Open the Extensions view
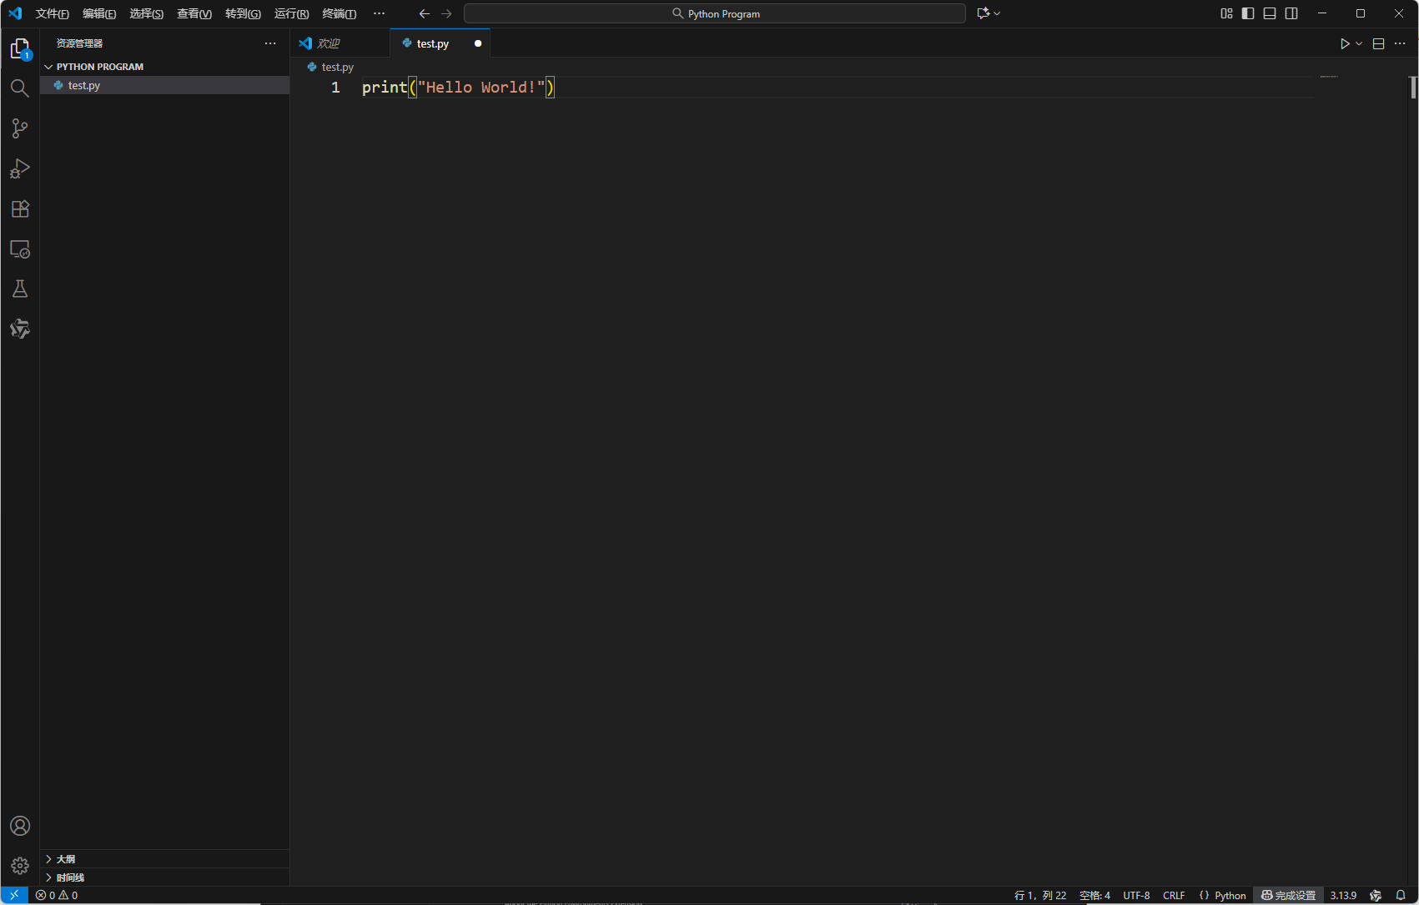 click(20, 209)
